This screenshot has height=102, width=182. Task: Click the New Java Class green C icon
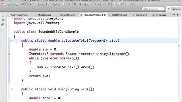[96, 4]
